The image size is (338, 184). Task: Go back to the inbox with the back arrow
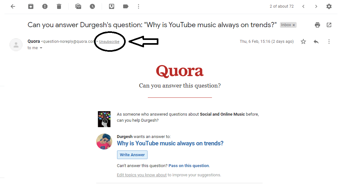[13, 6]
